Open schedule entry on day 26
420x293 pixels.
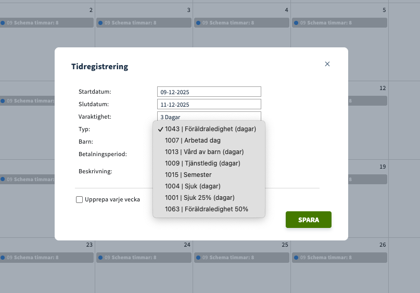coord(339,257)
